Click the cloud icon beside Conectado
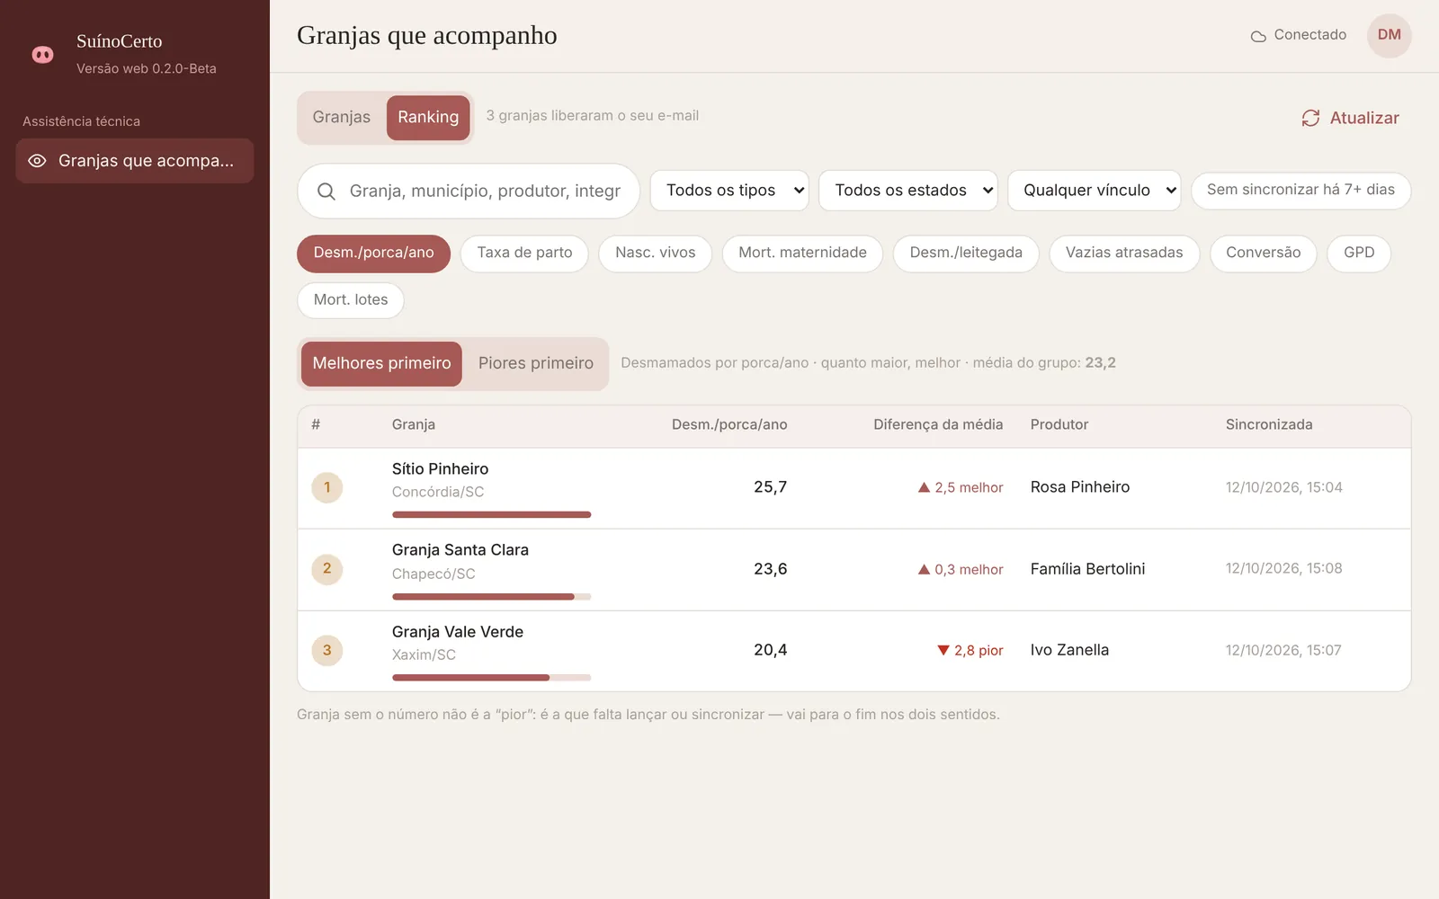 click(1258, 36)
